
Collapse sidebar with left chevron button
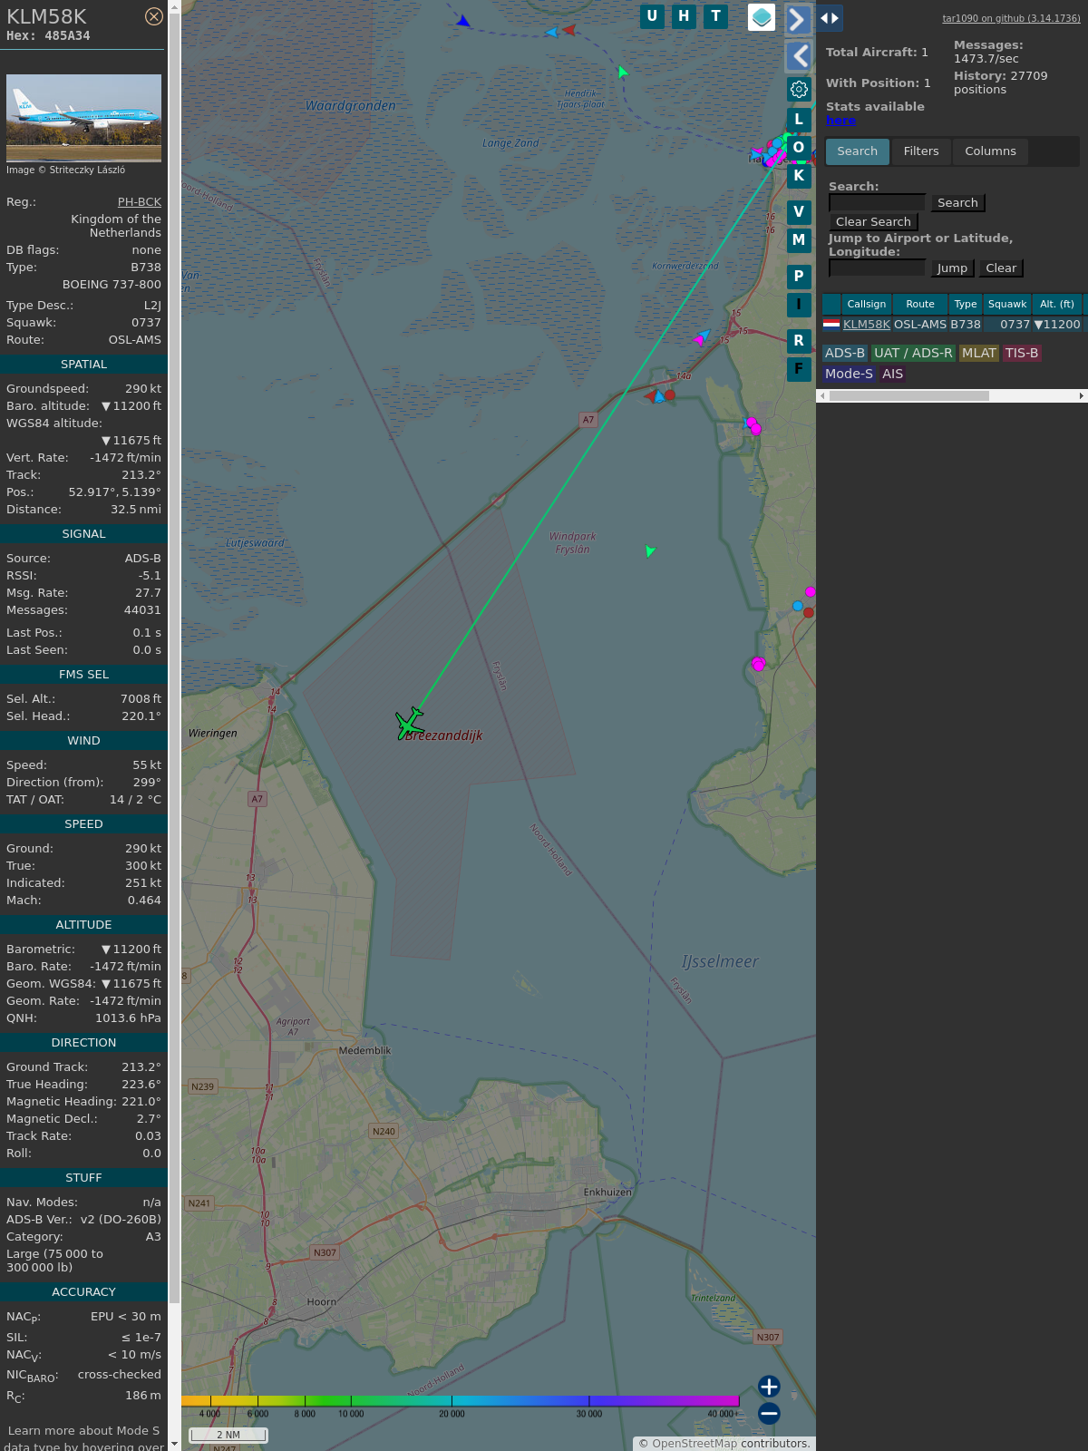pyautogui.click(x=798, y=56)
